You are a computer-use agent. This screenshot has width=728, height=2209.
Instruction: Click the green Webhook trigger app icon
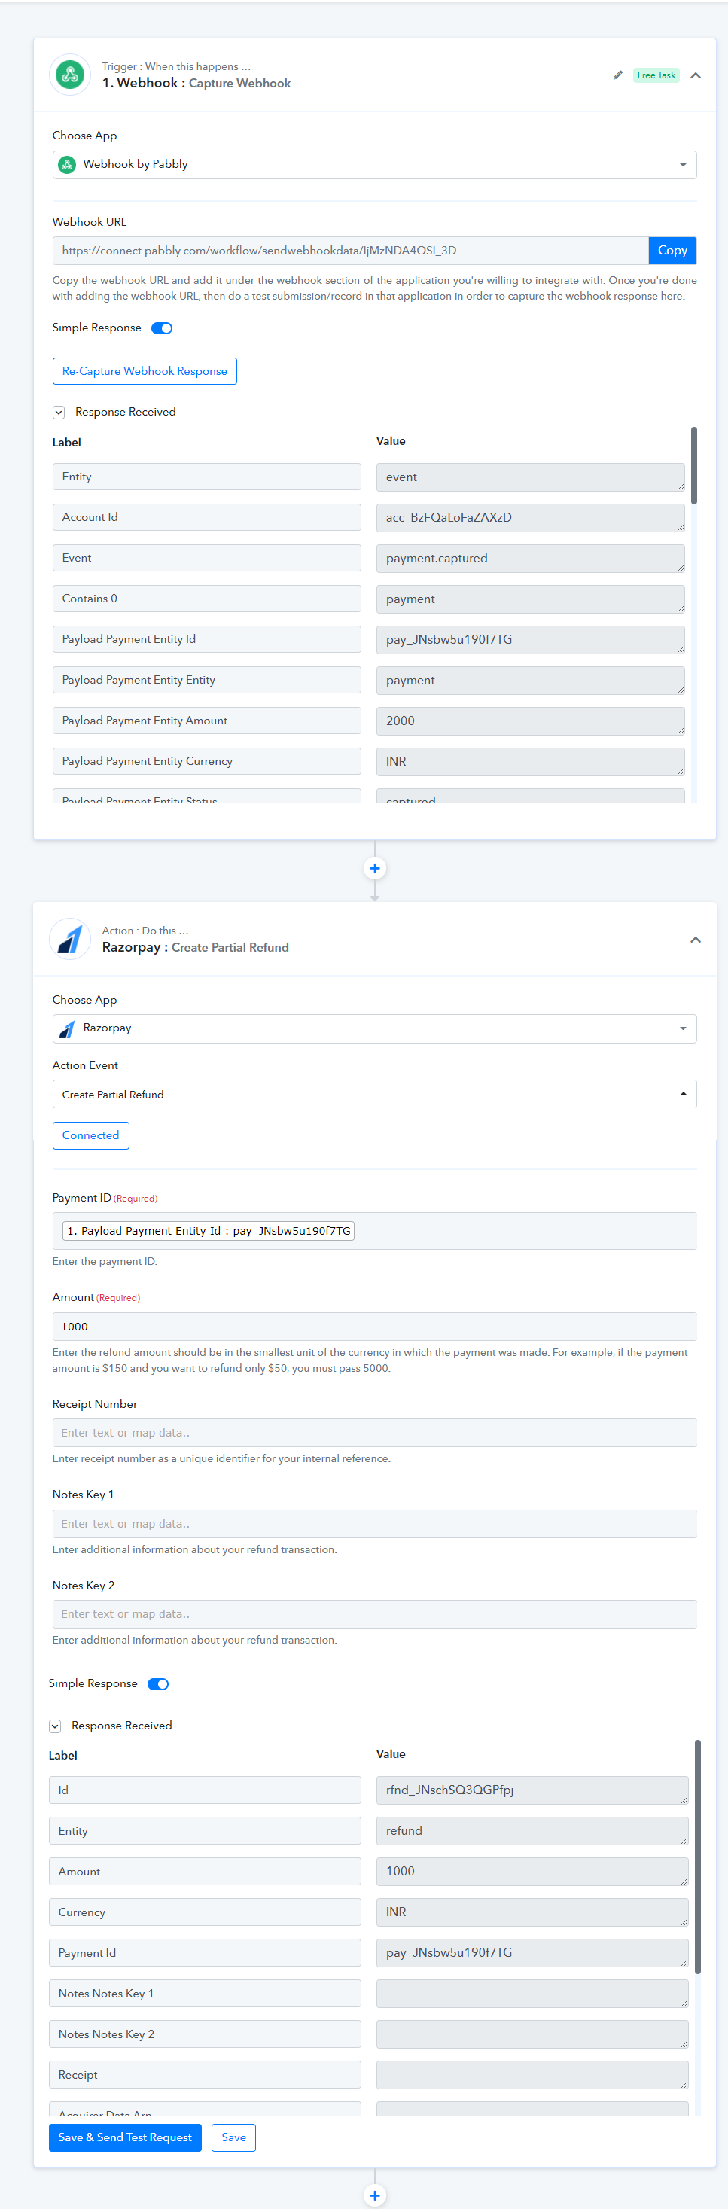point(70,75)
